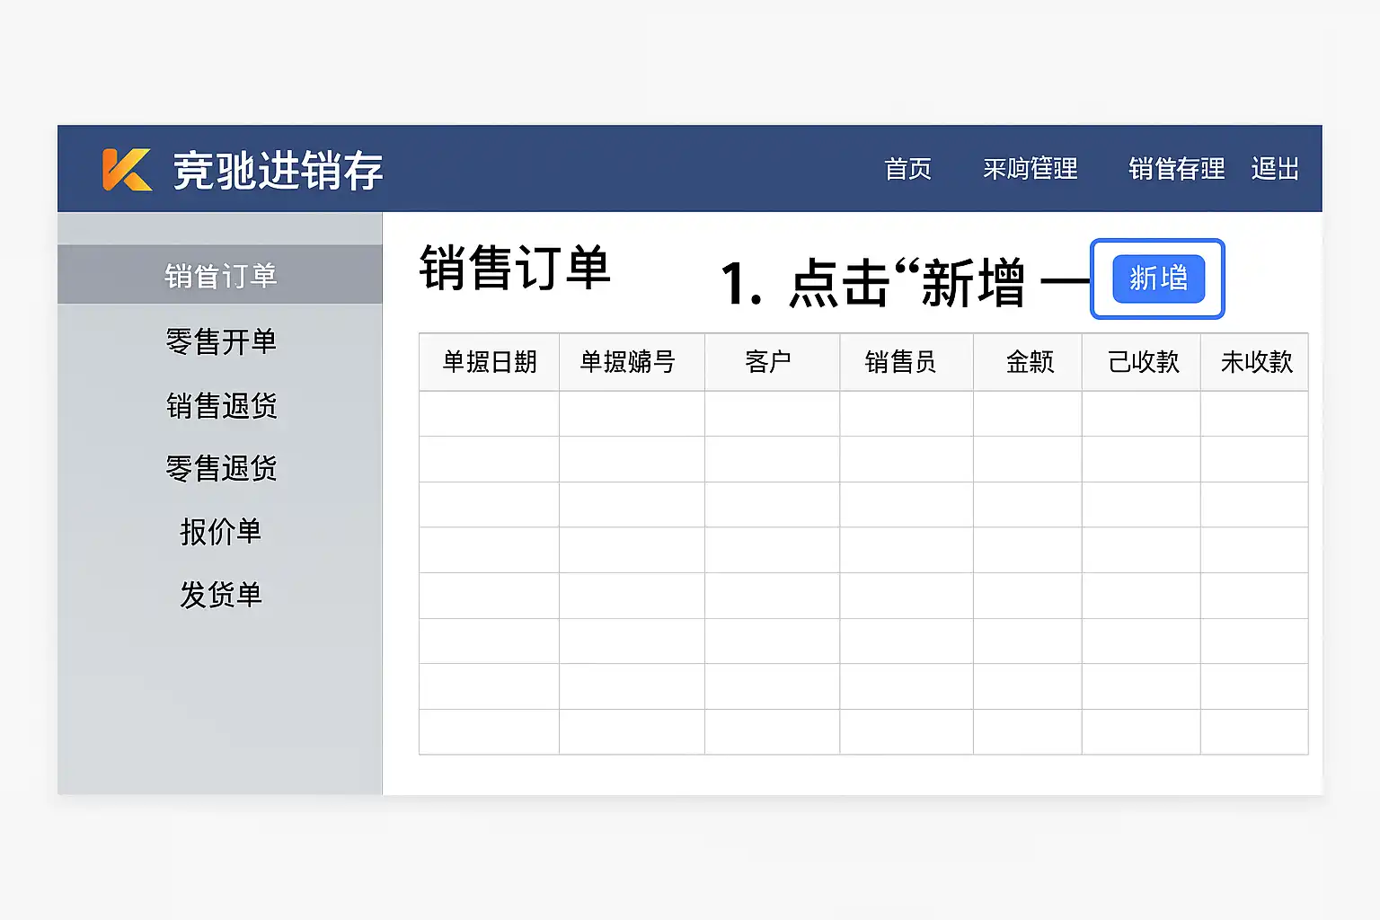Click the 销售员 column header
This screenshot has width=1380, height=920.
900,362
